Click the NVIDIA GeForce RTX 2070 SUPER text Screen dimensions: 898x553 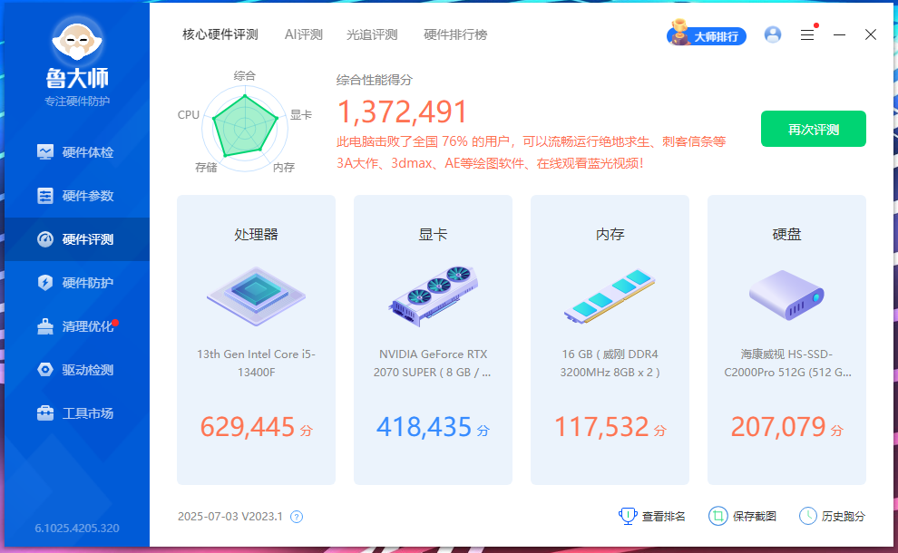[x=433, y=363]
